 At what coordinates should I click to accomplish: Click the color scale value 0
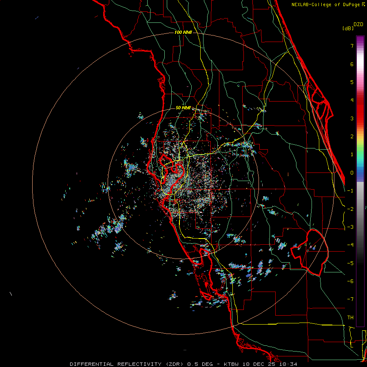tap(352, 173)
